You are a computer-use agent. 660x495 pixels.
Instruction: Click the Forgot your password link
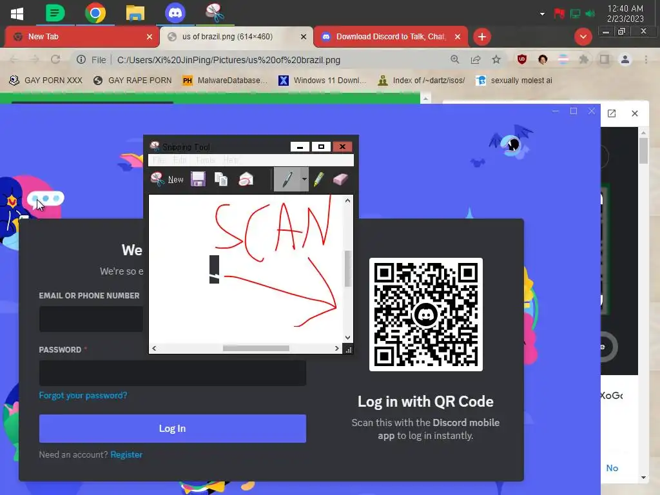pyautogui.click(x=83, y=395)
